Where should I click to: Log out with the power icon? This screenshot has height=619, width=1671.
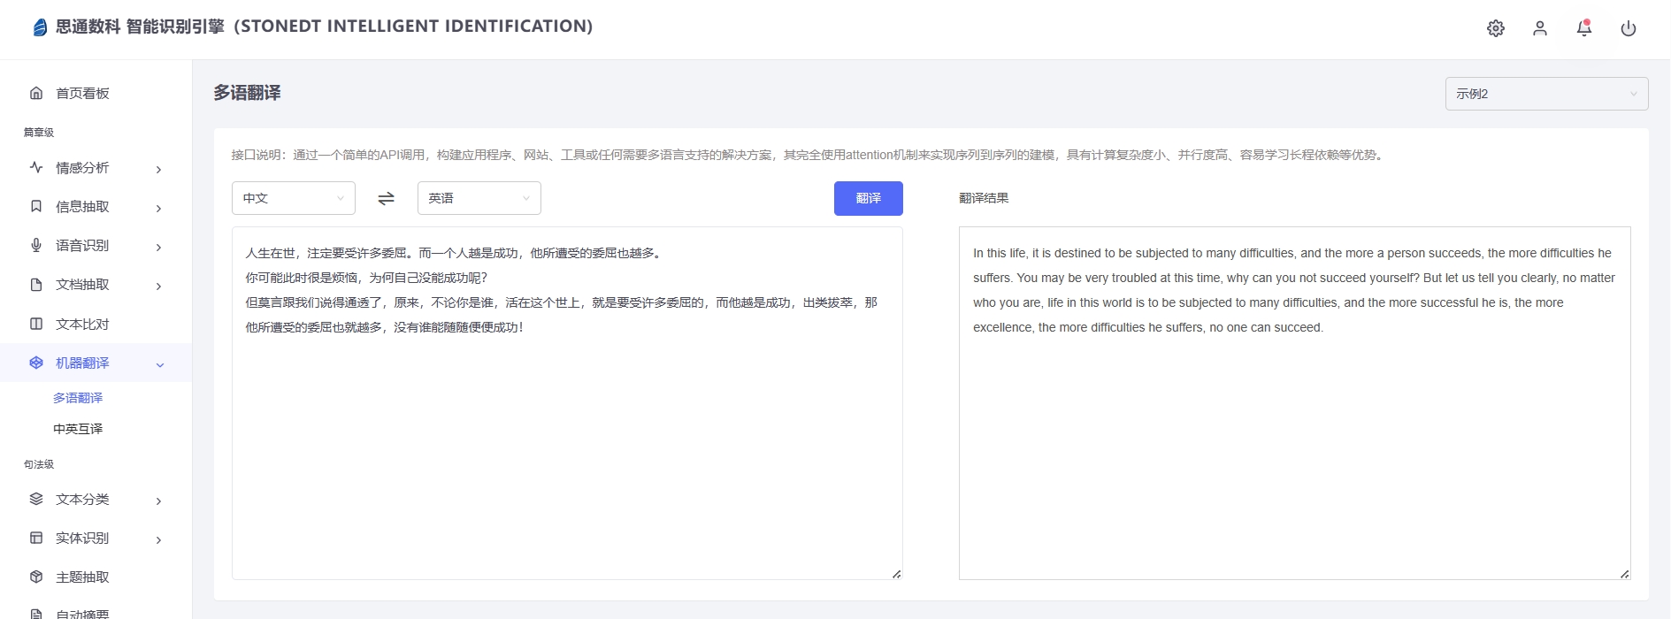point(1628,28)
